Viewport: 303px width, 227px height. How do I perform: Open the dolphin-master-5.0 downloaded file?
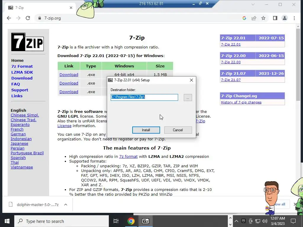tap(34, 205)
